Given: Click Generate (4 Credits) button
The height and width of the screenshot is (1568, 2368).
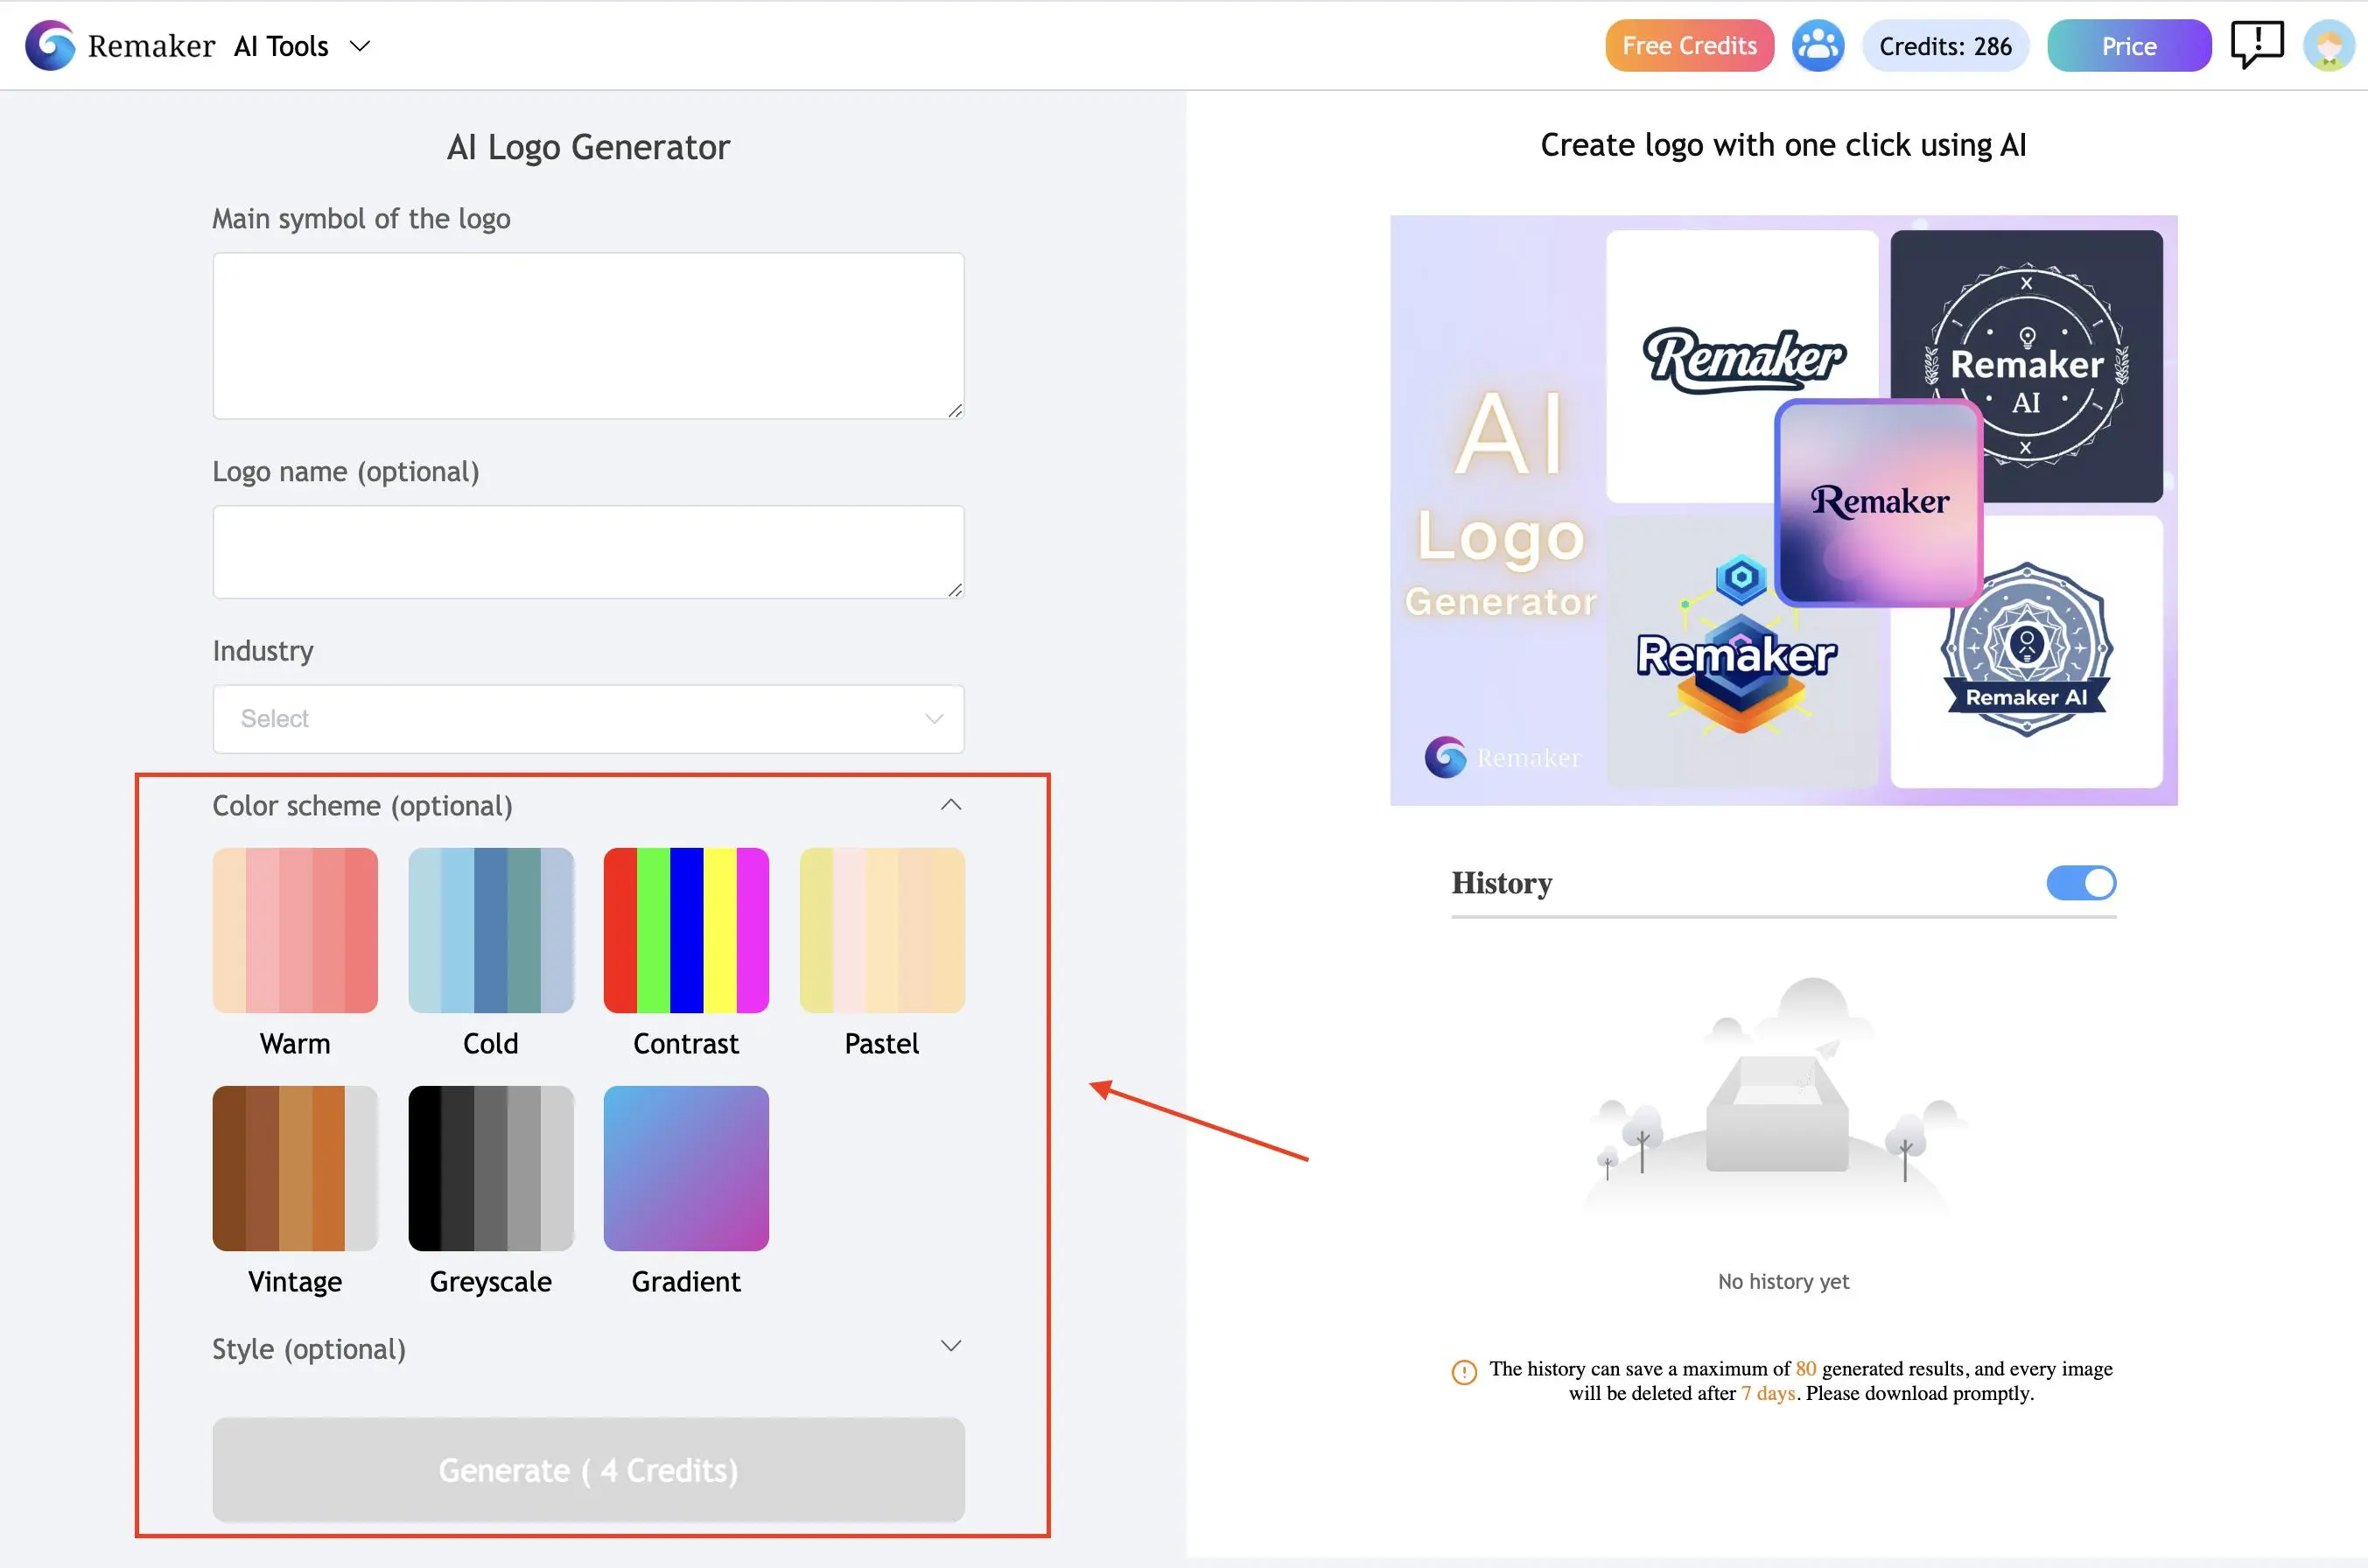Looking at the screenshot, I should click(x=588, y=1470).
